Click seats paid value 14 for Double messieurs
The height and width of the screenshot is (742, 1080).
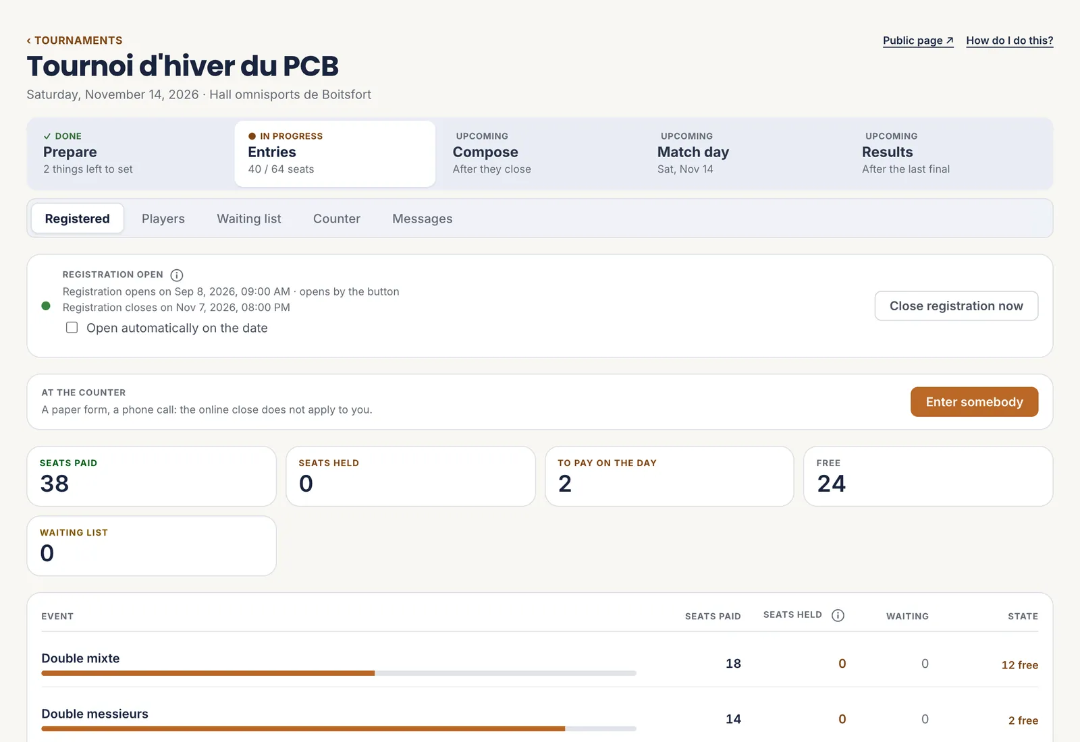coord(733,719)
